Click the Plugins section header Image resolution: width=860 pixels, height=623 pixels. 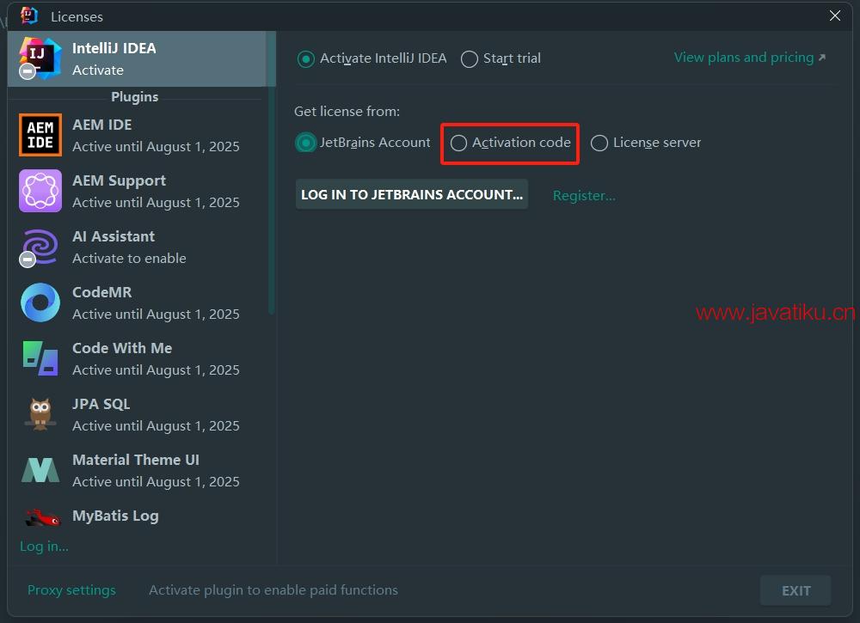point(134,97)
